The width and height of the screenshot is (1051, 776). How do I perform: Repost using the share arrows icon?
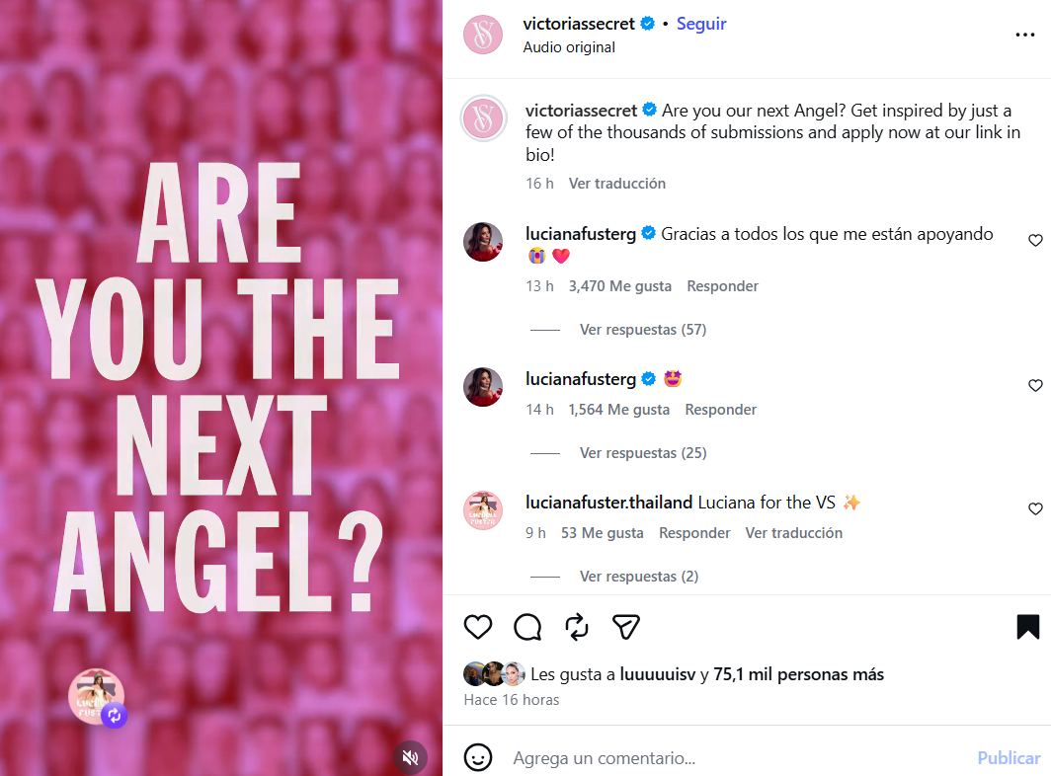tap(577, 627)
